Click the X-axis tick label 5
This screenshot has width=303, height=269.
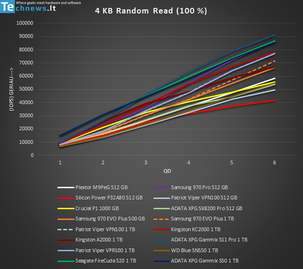(232, 163)
